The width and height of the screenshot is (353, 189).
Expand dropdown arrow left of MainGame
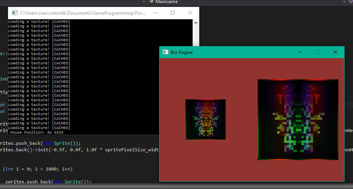coord(143,2)
